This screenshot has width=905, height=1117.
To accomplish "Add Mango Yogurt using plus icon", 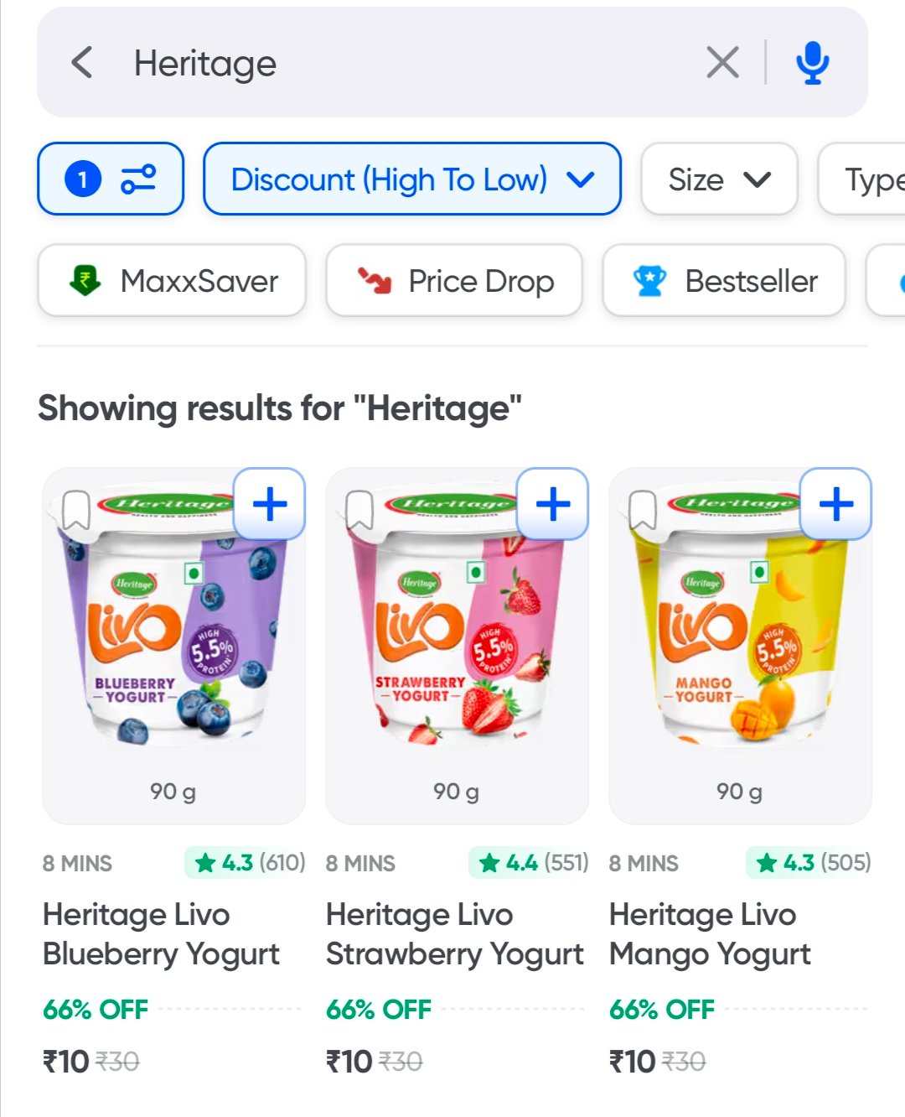I will (836, 504).
